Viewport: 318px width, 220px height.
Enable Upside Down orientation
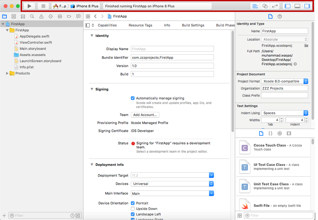[133, 208]
